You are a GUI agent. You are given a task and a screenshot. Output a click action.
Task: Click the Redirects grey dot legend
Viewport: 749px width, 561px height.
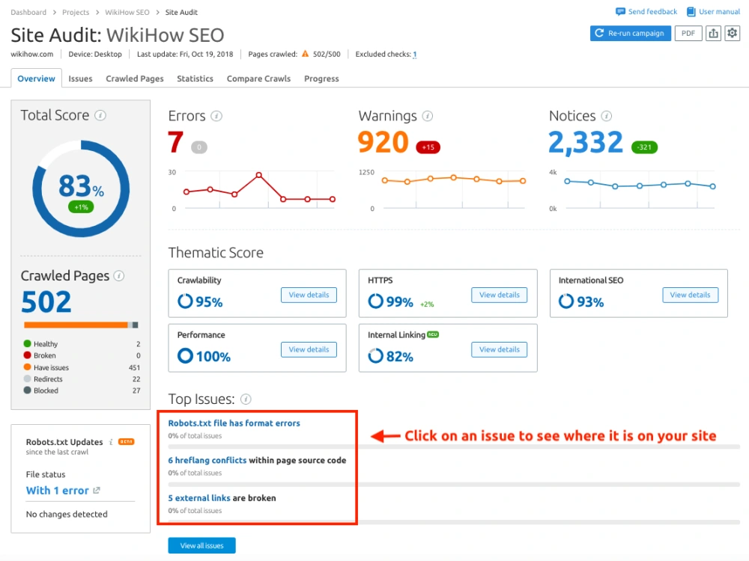[x=27, y=378]
